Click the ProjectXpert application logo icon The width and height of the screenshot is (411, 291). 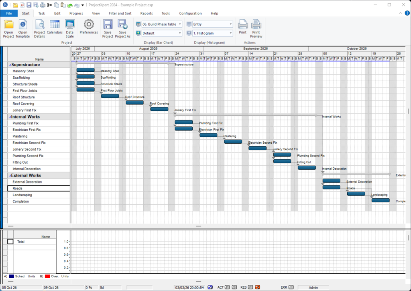(x=5, y=5)
